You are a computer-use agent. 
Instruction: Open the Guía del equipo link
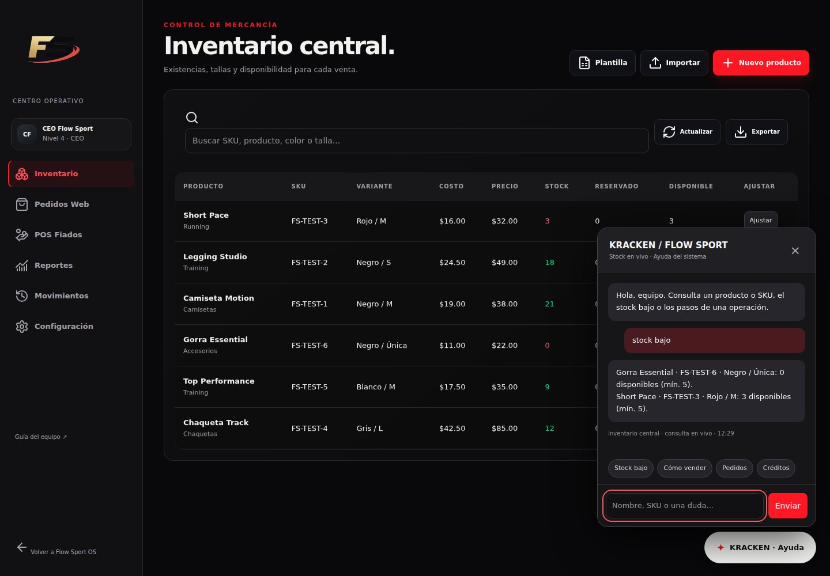point(41,437)
